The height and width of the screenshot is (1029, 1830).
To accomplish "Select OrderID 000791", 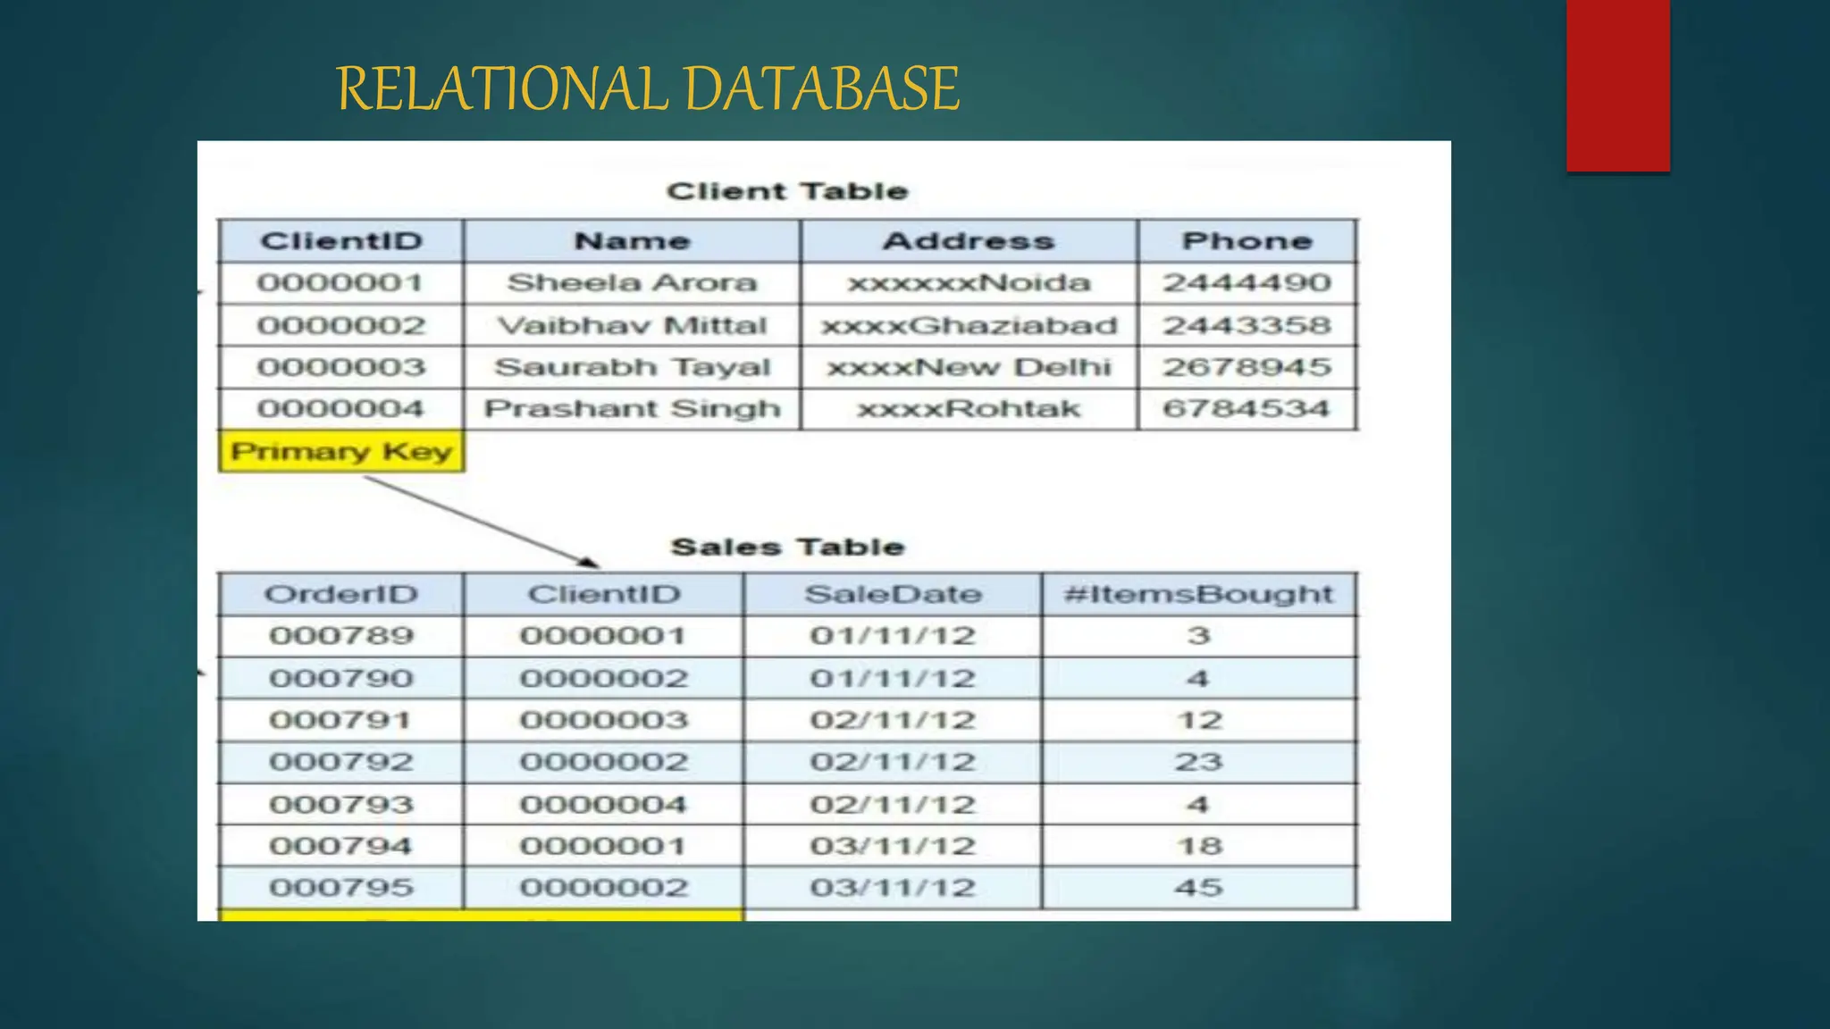I will tap(340, 720).
